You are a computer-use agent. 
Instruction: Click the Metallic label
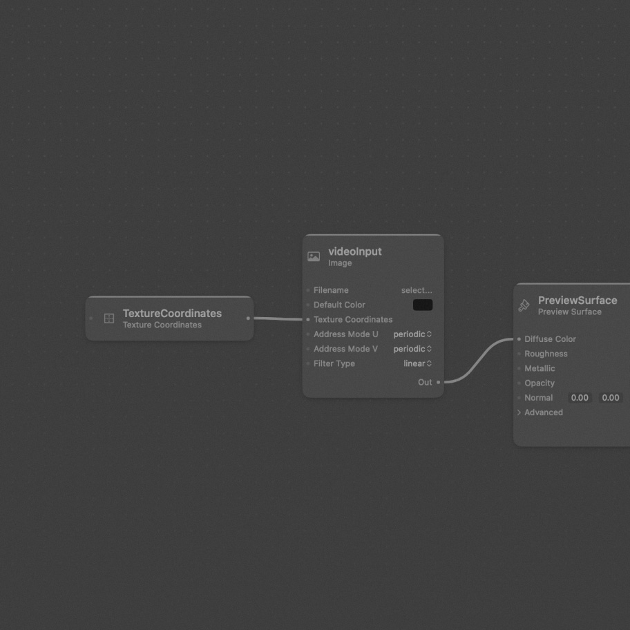[x=540, y=368]
